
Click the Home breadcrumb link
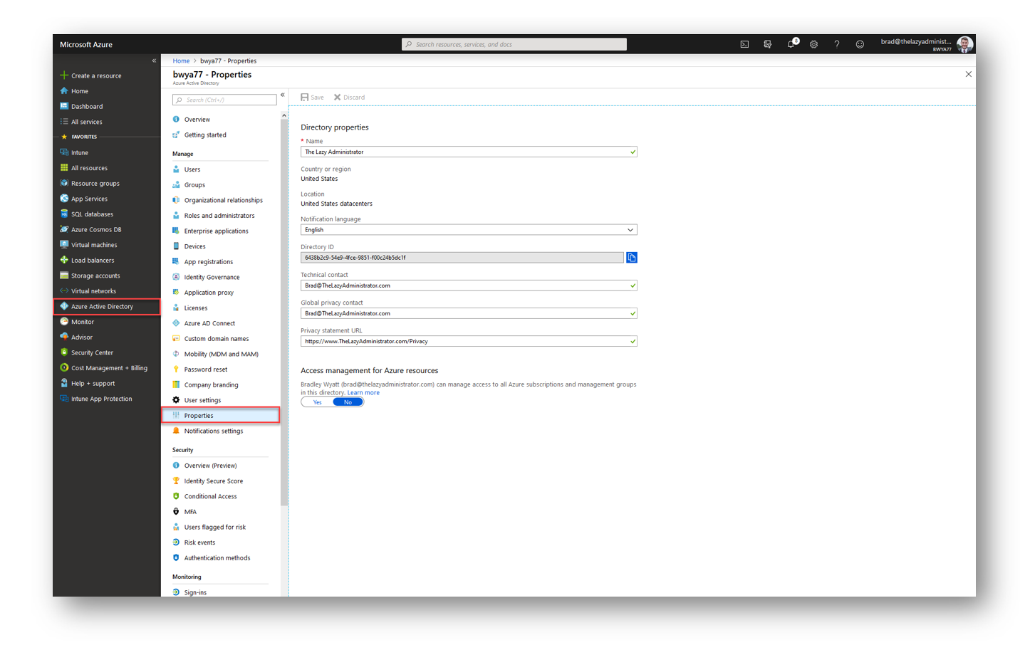[181, 61]
